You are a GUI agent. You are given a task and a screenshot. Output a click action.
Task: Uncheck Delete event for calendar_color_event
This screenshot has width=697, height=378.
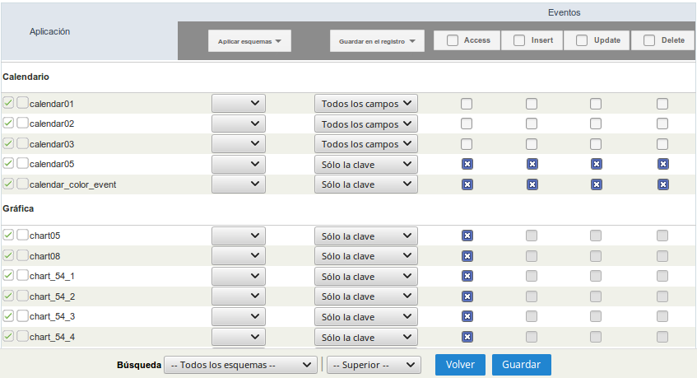663,184
